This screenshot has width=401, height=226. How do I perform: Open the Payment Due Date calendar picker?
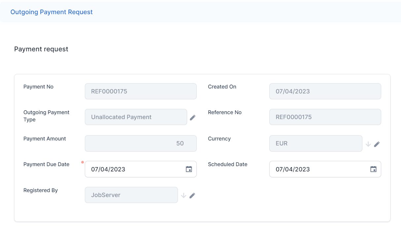click(x=189, y=169)
